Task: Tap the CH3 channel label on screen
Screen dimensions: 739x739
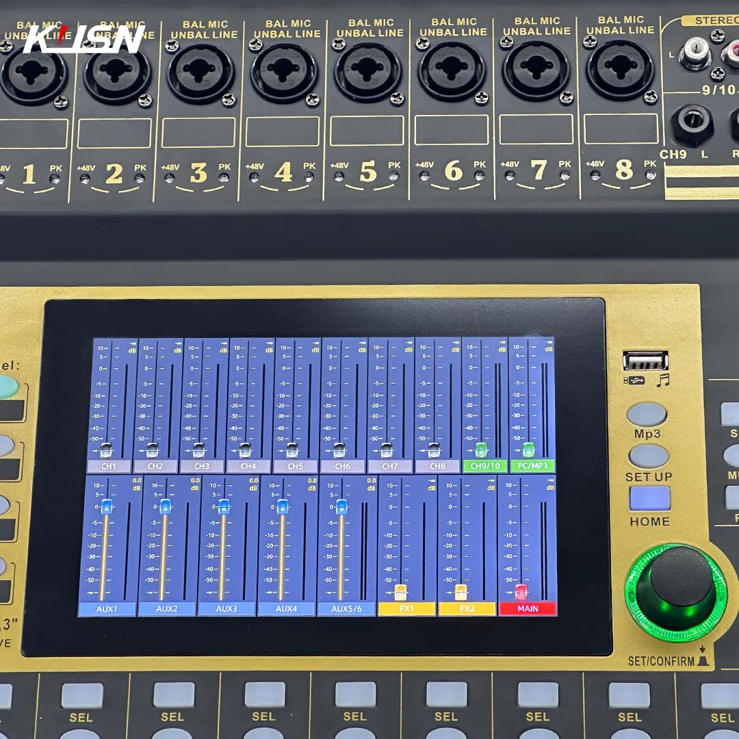Action: [x=201, y=466]
